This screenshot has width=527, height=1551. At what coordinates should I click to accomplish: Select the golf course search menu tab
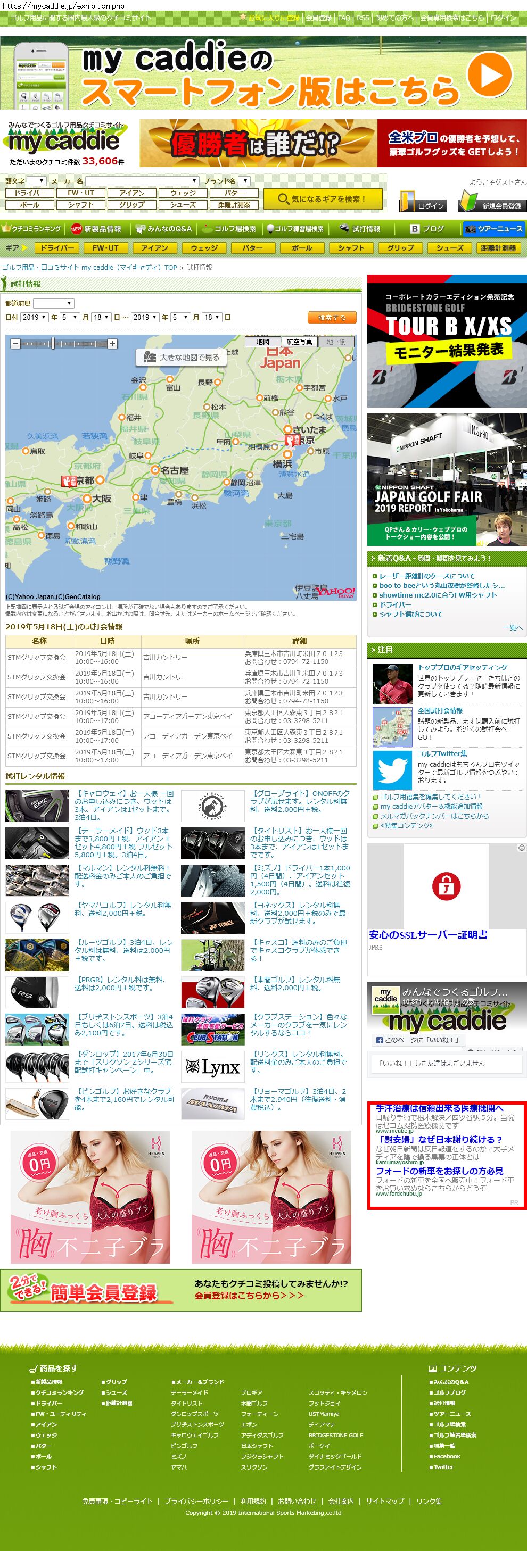click(229, 229)
